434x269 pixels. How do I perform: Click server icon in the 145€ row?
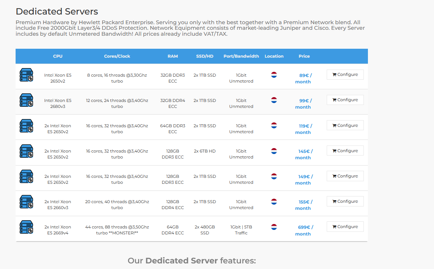[x=26, y=151]
